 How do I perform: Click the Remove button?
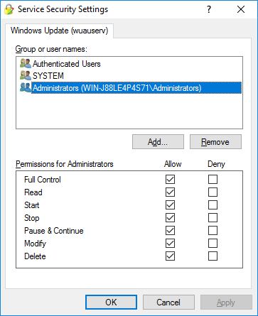[x=215, y=142]
